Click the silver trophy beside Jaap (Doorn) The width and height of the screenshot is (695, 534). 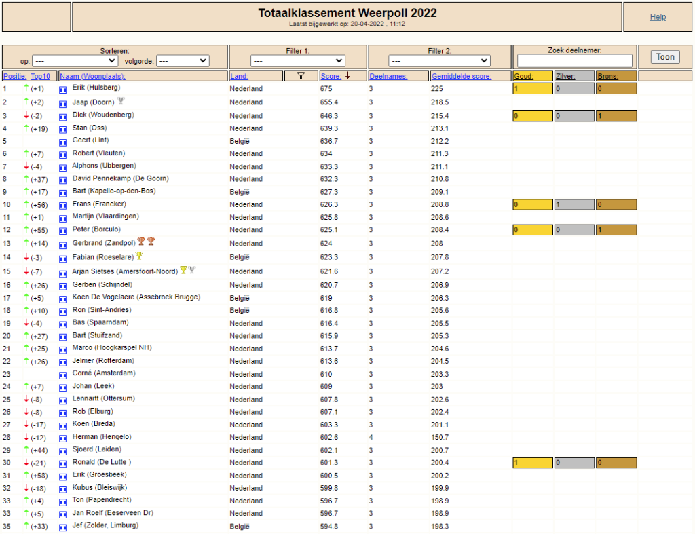(121, 101)
